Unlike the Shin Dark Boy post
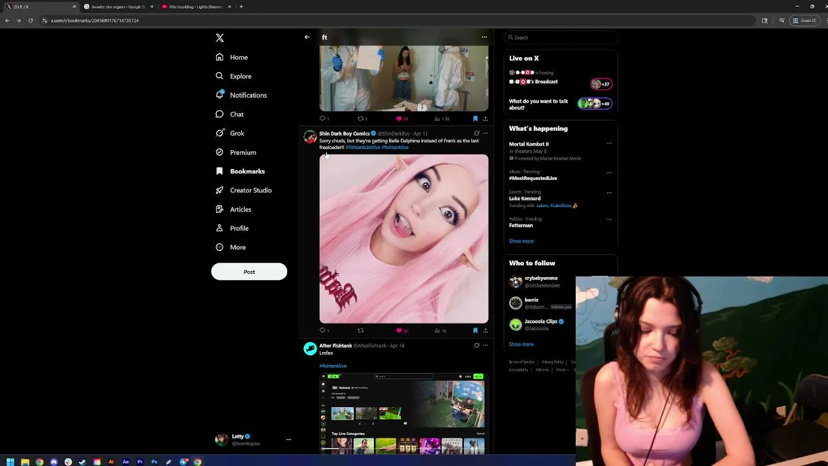The width and height of the screenshot is (828, 466). pos(402,330)
